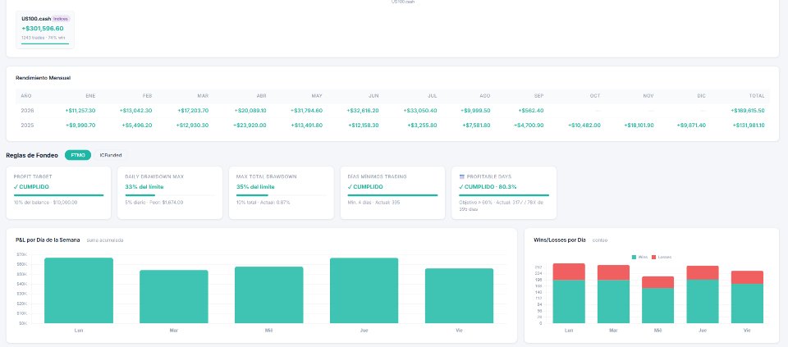Open the US100.cash symbol card
788x347 pixels.
point(44,30)
